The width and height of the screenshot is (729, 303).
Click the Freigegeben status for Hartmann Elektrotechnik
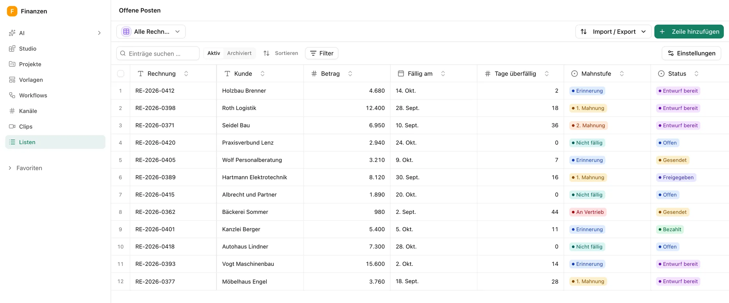pyautogui.click(x=676, y=178)
